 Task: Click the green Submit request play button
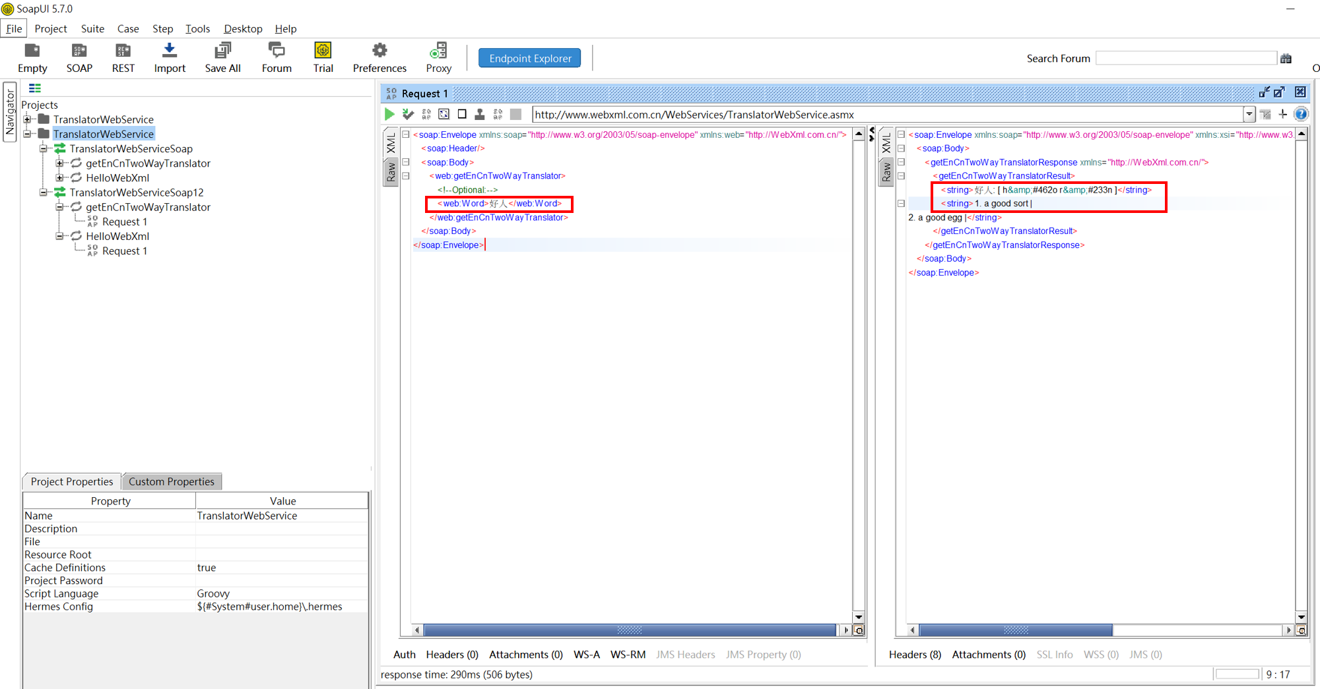click(x=389, y=114)
